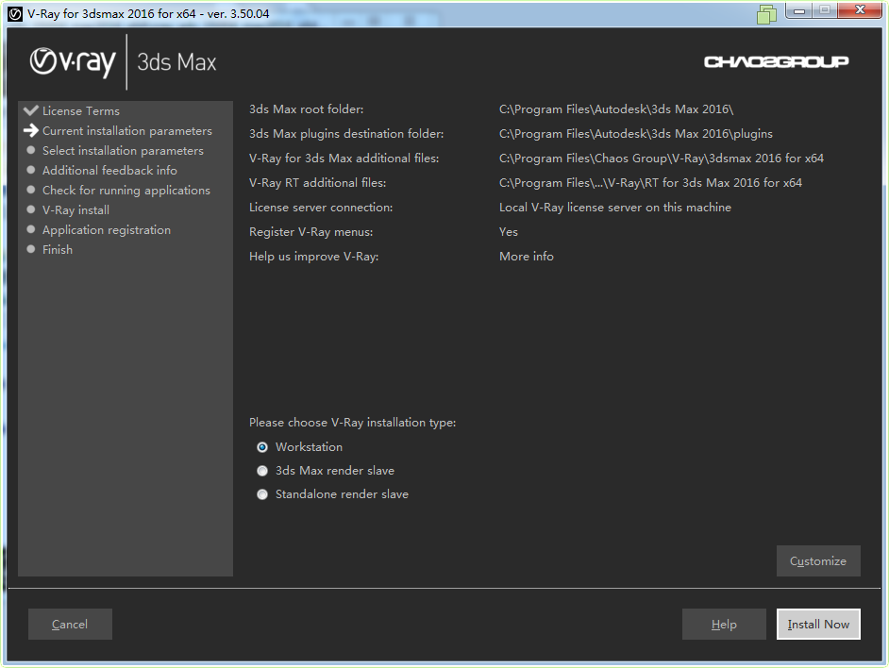This screenshot has width=889, height=668.
Task: Minimize the V-Ray installer window
Action: point(798,10)
